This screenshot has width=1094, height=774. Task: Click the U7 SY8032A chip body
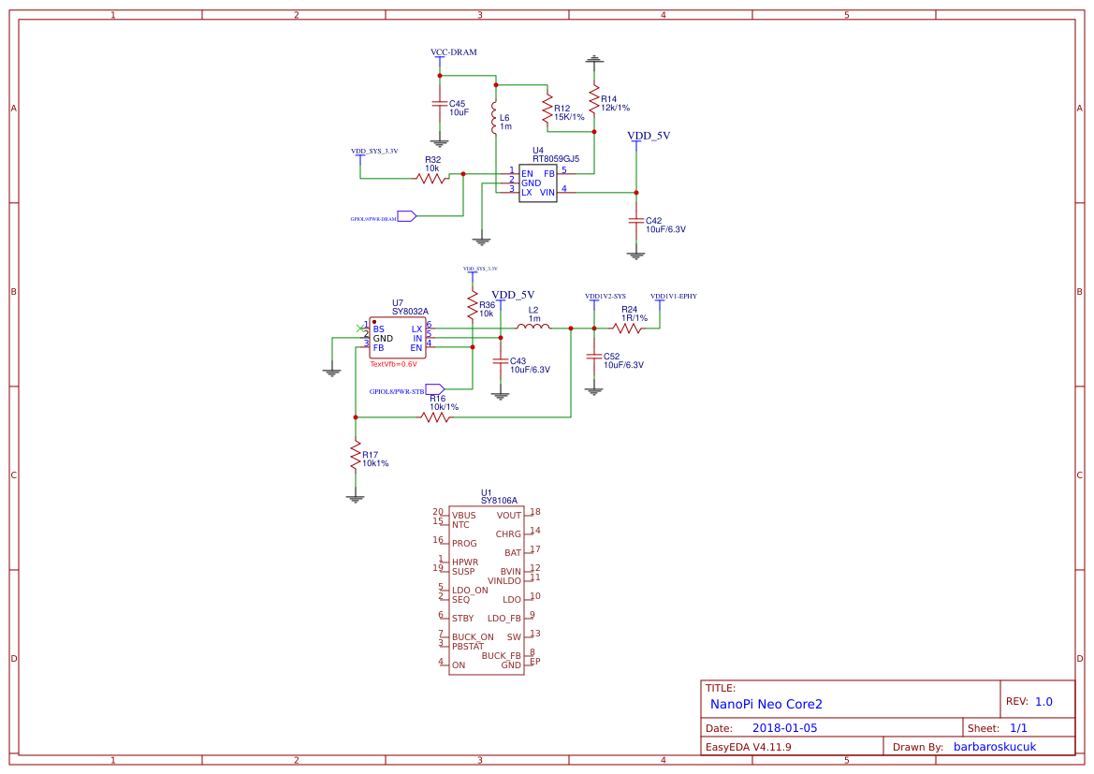[397, 339]
